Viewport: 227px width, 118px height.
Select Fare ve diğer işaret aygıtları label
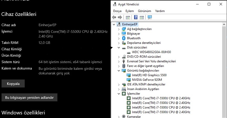pos(145,66)
